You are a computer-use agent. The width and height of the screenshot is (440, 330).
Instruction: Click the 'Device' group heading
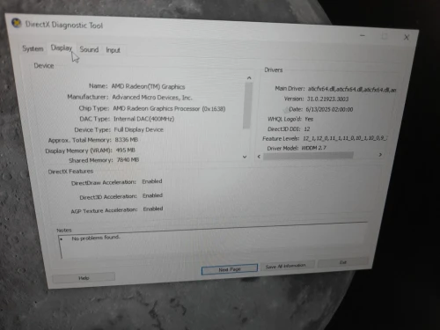[44, 65]
